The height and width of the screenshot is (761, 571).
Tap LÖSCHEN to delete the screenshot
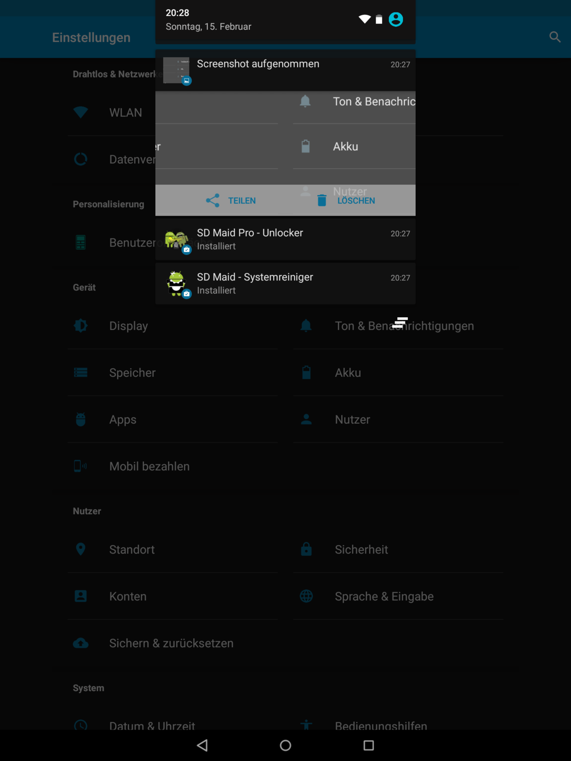(x=346, y=201)
